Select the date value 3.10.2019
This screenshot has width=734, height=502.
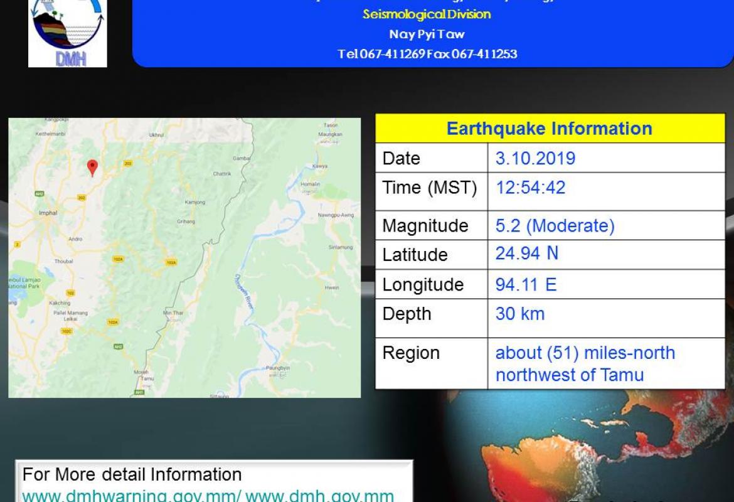click(535, 158)
